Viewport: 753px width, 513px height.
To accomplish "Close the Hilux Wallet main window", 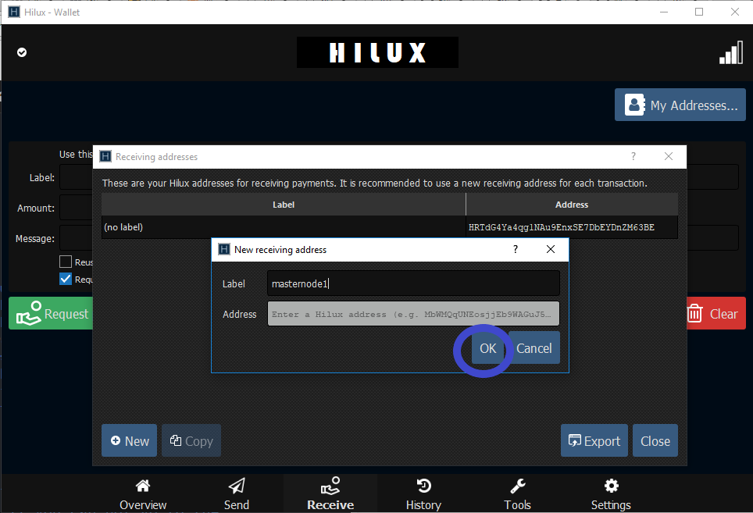I will click(x=735, y=12).
